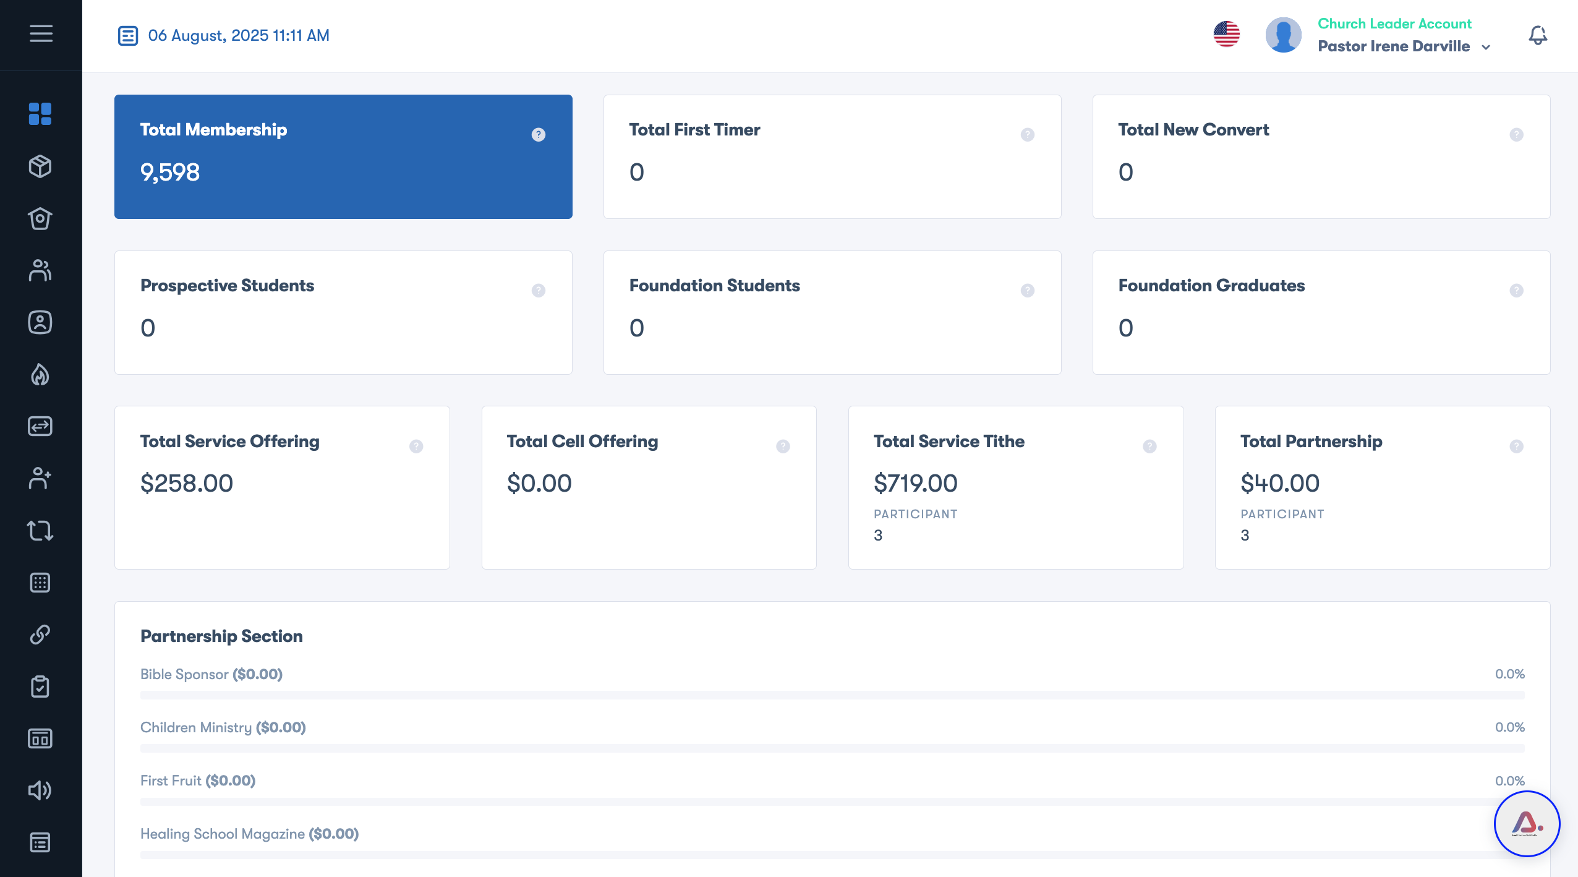1578x877 pixels.
Task: Click the user avatar picture
Action: point(1283,35)
